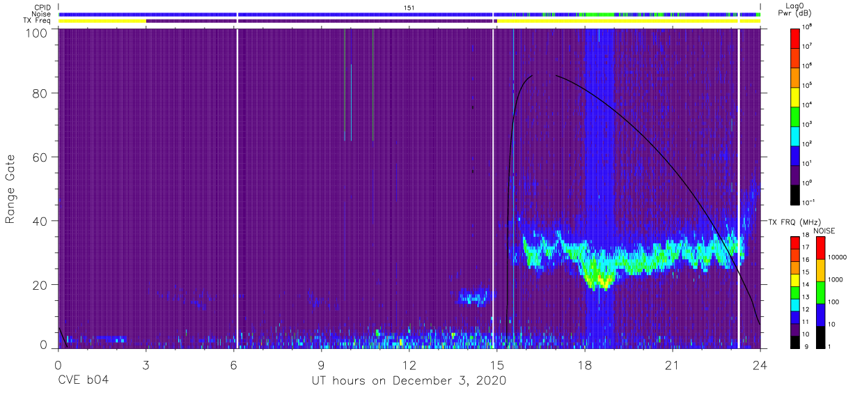Image resolution: width=855 pixels, height=395 pixels.
Task: Click the red top segment of the TX FRQ colorbar
Action: pyautogui.click(x=795, y=242)
